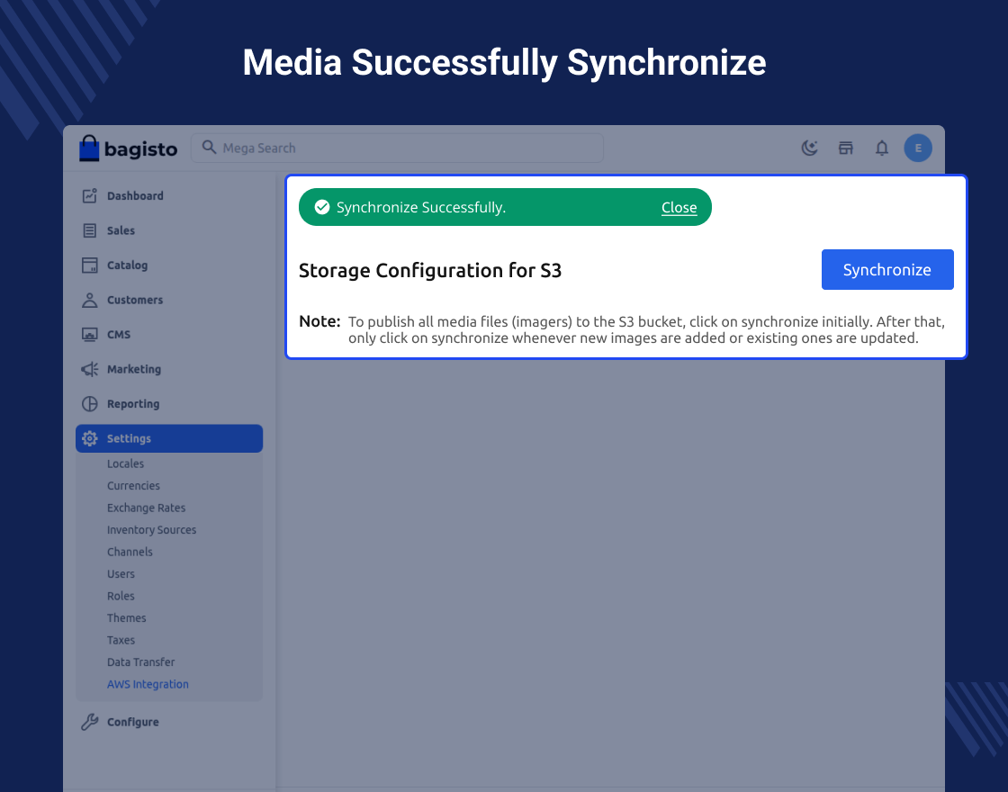Expand the Configure menu section
The height and width of the screenshot is (792, 1008).
click(x=133, y=723)
